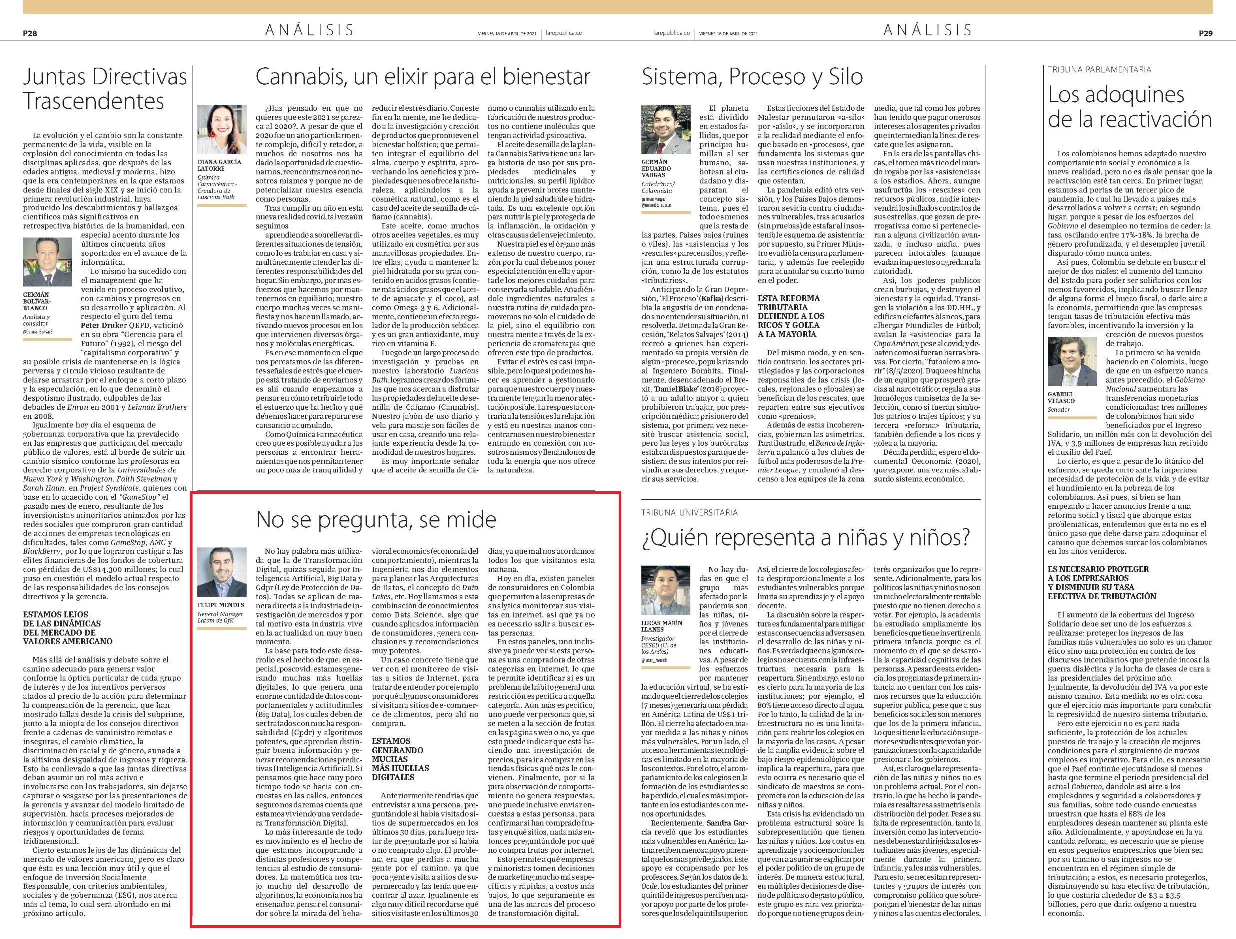
Task: Click the pull quote "ESTAMOS GENERANDO MUCHAS MÁS HUELLAS DIGITALES"
Action: click(401, 759)
